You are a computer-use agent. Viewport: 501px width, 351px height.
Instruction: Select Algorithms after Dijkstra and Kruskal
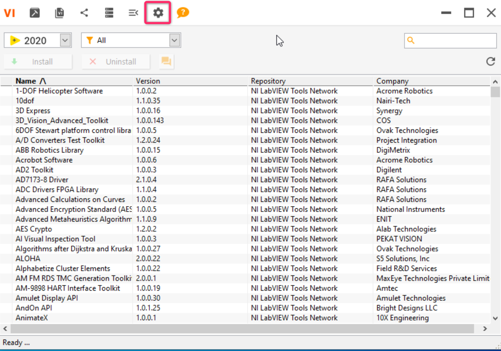[245, 249]
